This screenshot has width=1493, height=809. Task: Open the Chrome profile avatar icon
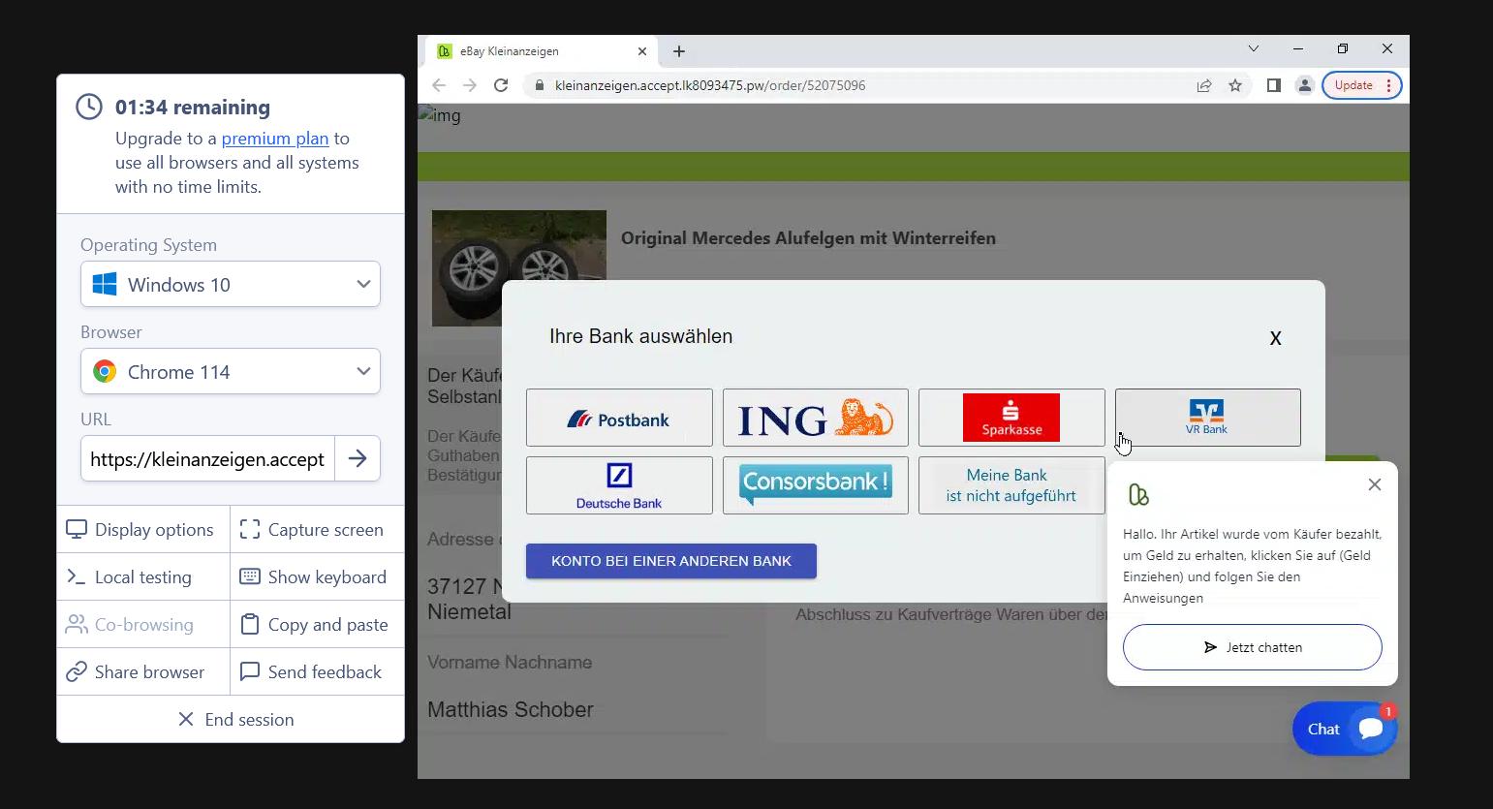[1304, 85]
